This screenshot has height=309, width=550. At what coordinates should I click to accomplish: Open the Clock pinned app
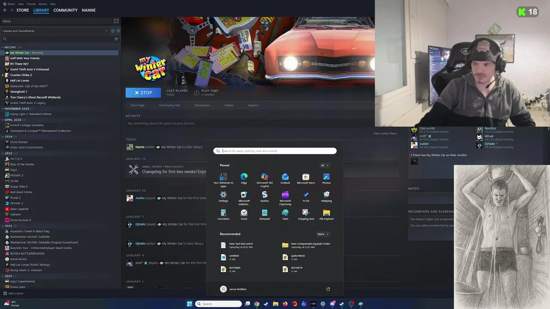[x=244, y=215]
